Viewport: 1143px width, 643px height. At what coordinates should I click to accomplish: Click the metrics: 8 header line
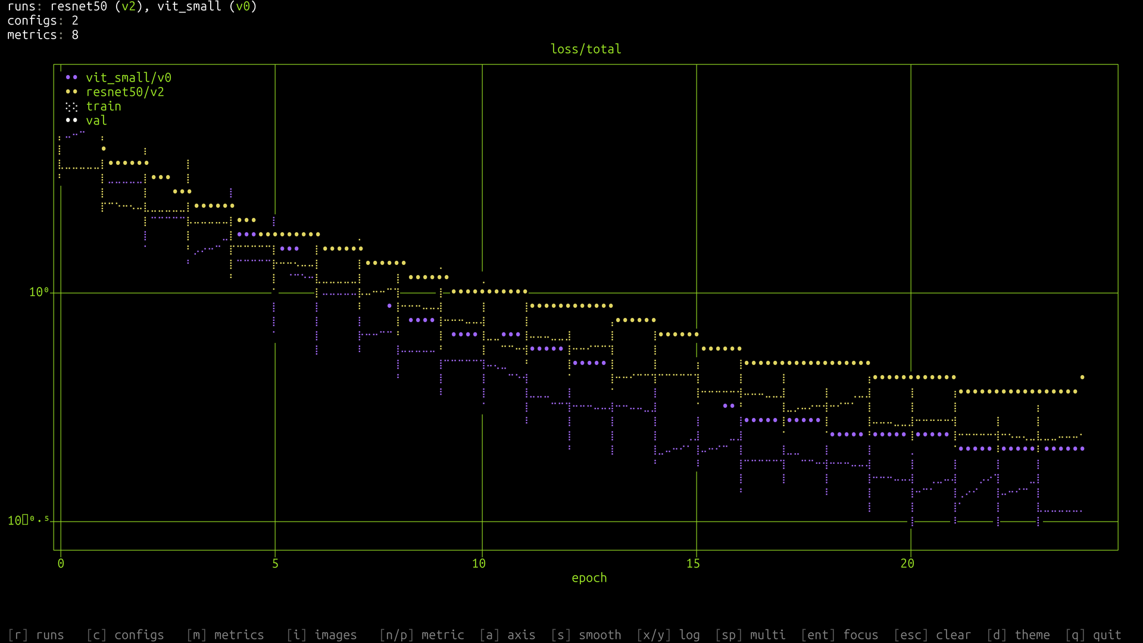tap(43, 35)
